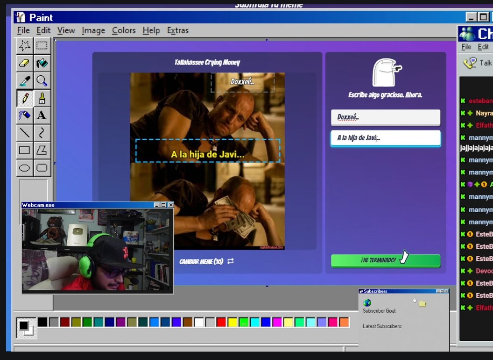
Task: Pick the Eraser tool
Action: pos(25,63)
